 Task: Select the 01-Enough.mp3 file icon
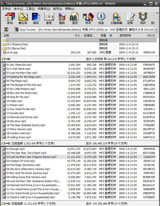pyautogui.click(x=4, y=149)
